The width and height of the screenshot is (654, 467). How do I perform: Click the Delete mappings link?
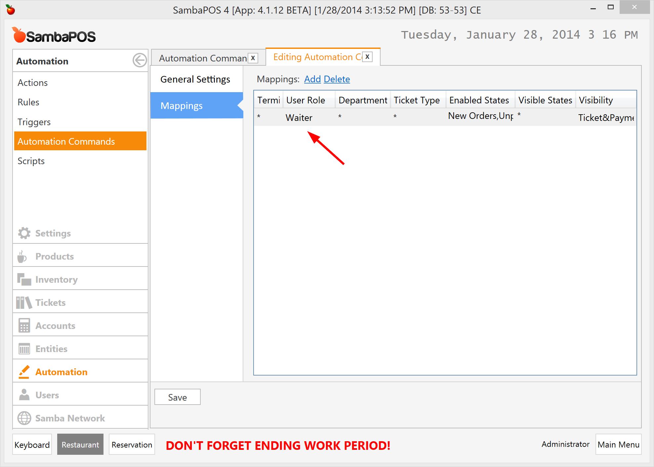[x=337, y=79]
